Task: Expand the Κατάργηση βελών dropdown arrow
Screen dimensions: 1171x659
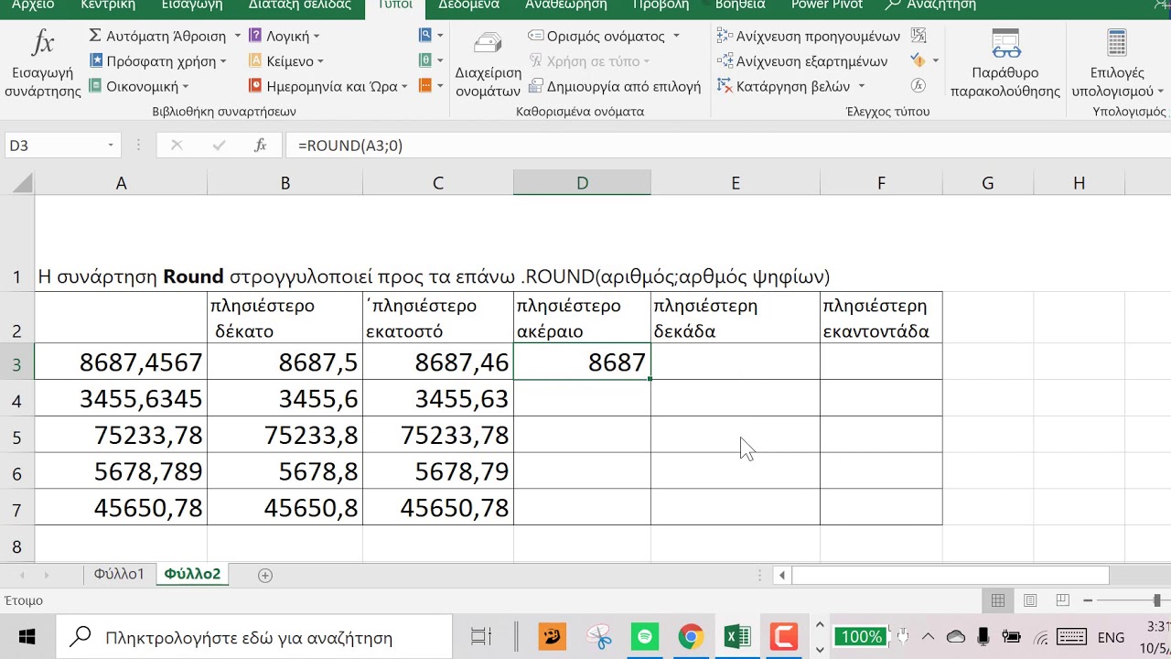Action: [862, 86]
